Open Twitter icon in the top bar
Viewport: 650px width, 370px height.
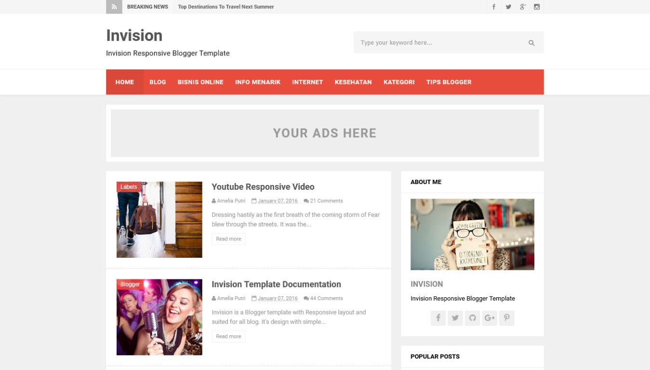(508, 7)
